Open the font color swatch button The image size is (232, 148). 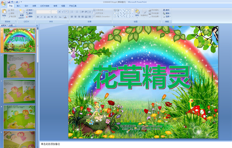(65, 17)
